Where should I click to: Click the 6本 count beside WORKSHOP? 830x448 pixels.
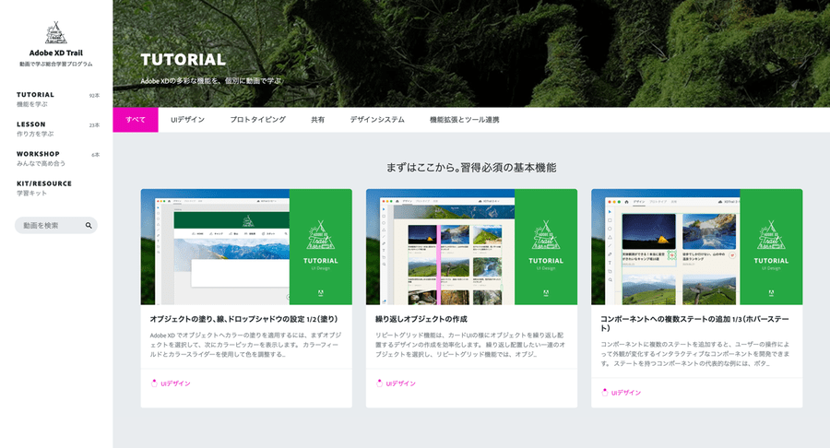tap(95, 155)
